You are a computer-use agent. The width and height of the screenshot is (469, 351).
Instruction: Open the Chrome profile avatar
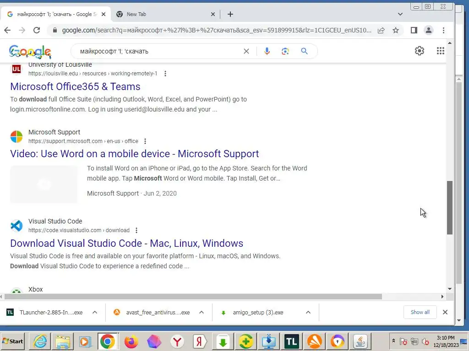coord(429,30)
